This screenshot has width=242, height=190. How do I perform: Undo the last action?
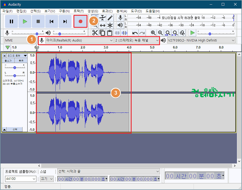pos(135,33)
